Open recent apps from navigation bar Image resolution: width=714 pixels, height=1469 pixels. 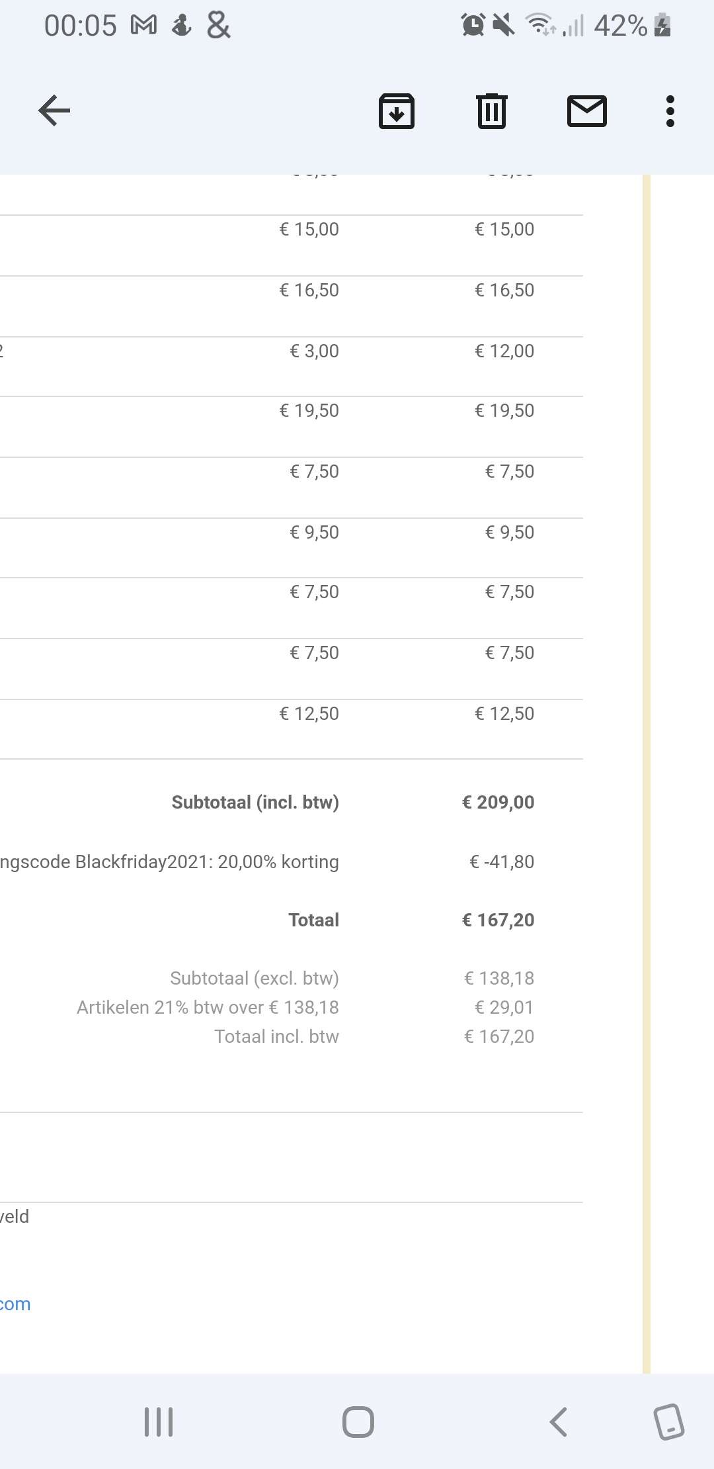pos(159,1421)
